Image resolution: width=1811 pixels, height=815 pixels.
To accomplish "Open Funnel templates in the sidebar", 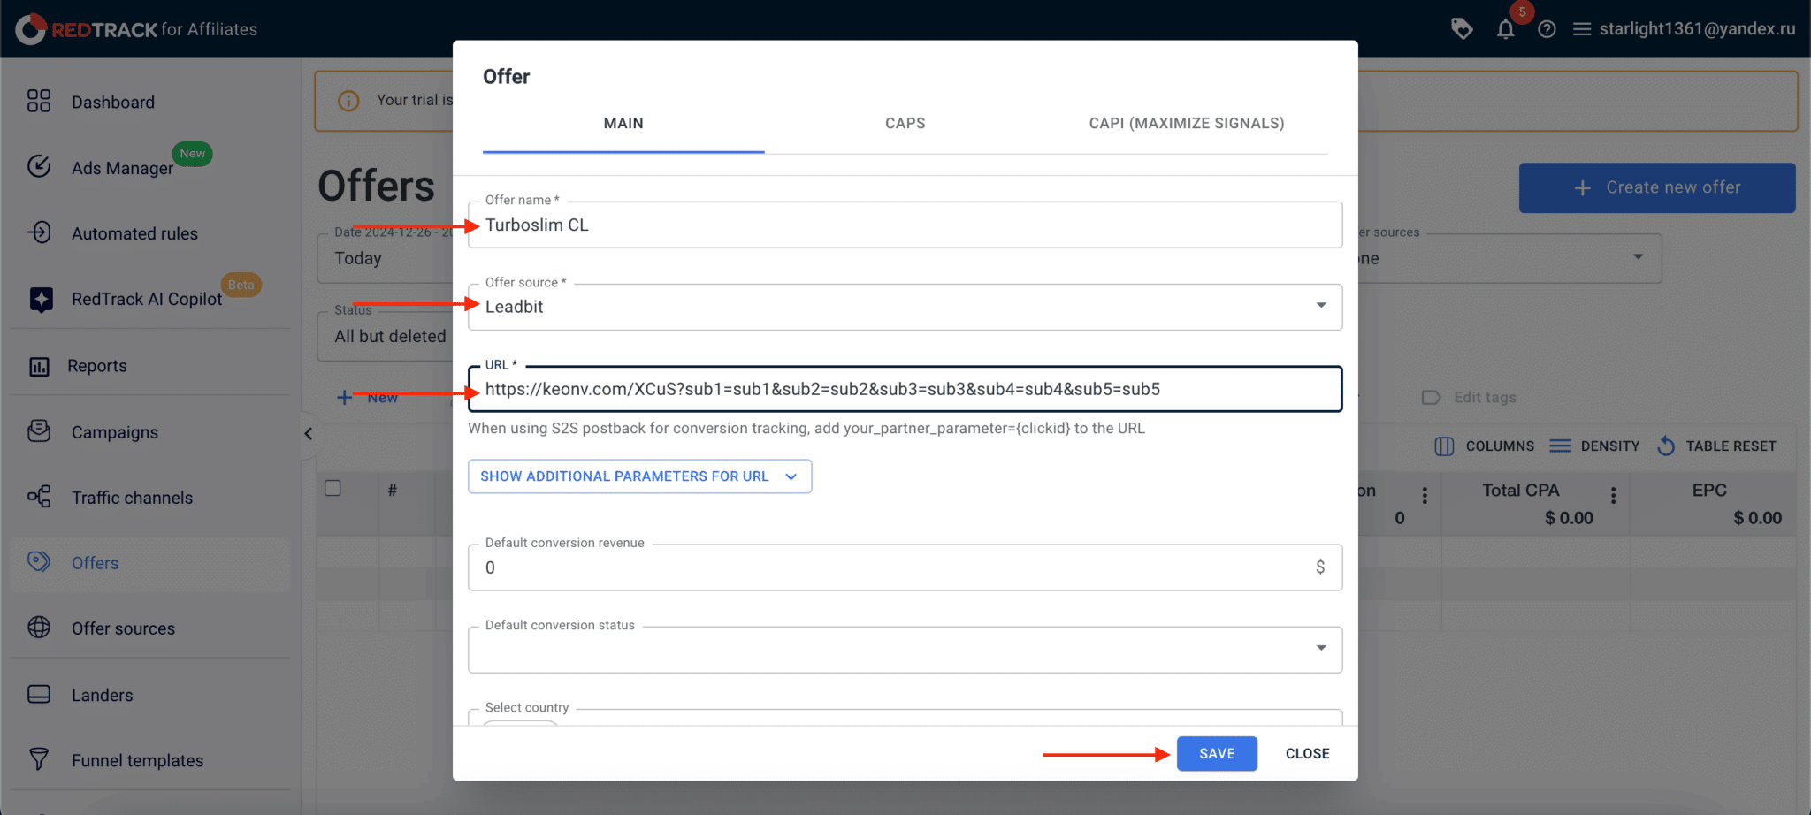I will [137, 761].
